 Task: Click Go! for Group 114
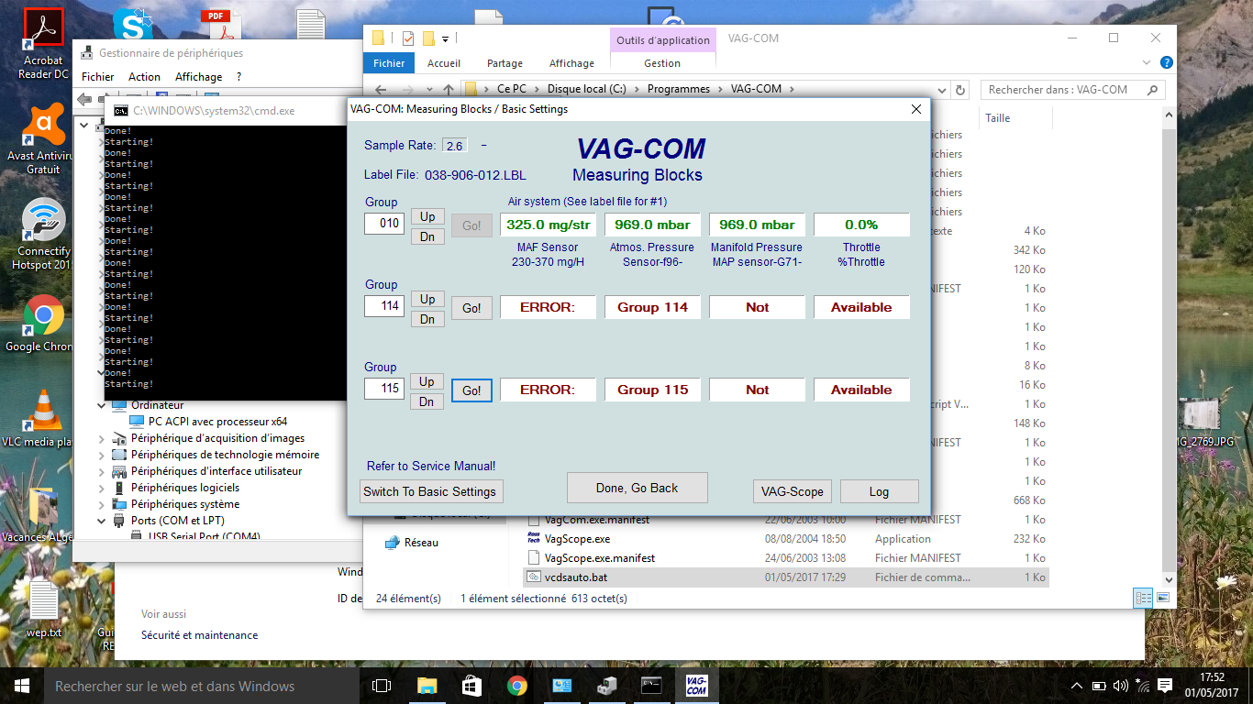[471, 308]
